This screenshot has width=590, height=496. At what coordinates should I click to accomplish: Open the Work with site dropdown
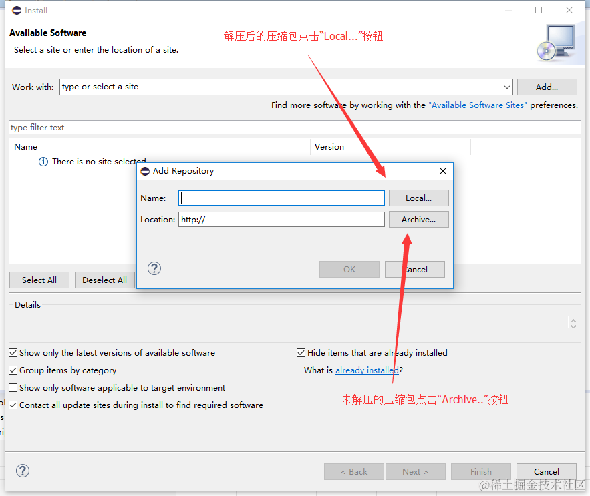click(x=507, y=87)
